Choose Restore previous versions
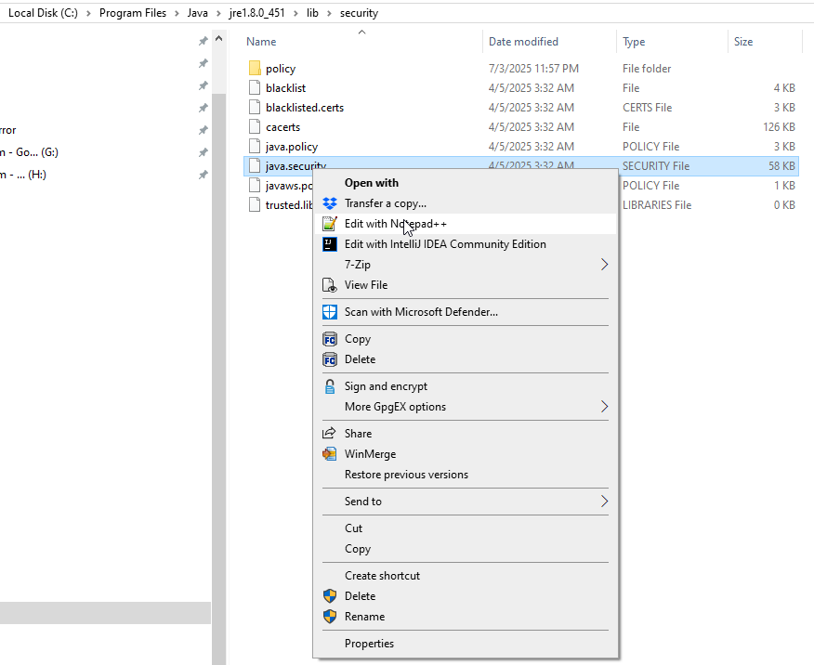Viewport: 814px width, 665px height. 466,475
